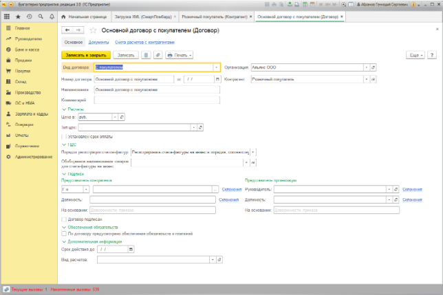This screenshot has width=443, height=295.
Task: Open currency record icon next to руб.
Action: (x=122, y=117)
